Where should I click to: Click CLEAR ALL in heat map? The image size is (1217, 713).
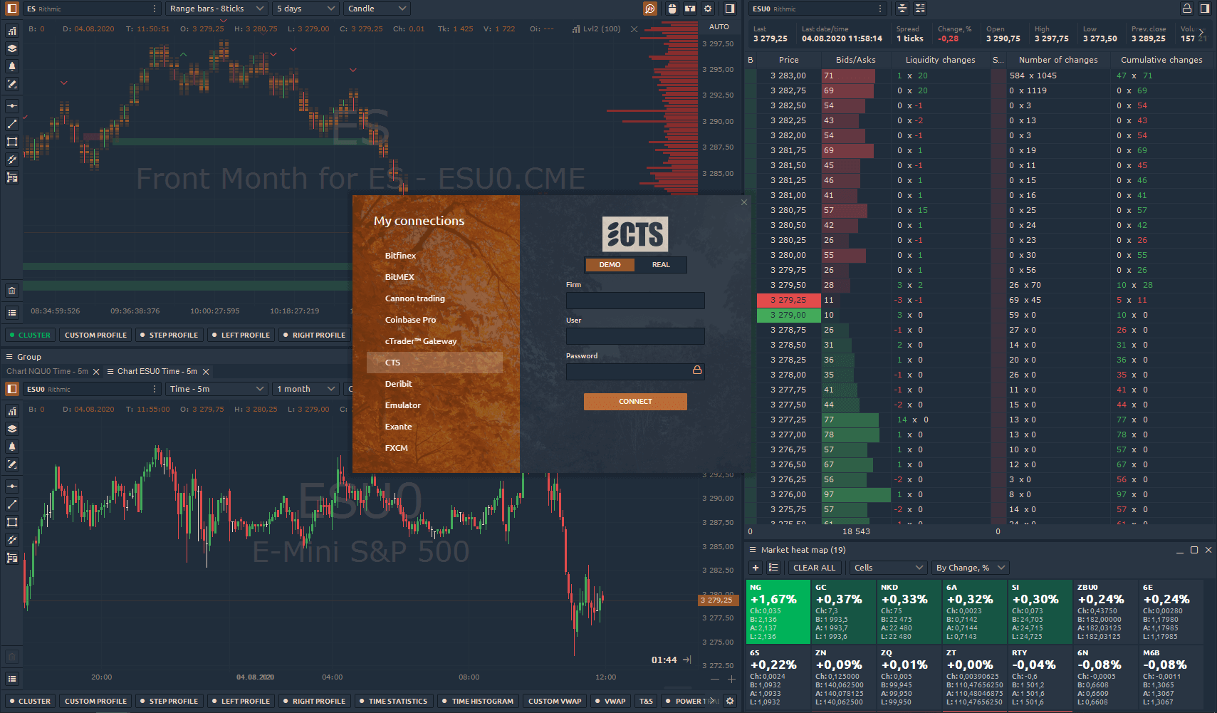(814, 568)
